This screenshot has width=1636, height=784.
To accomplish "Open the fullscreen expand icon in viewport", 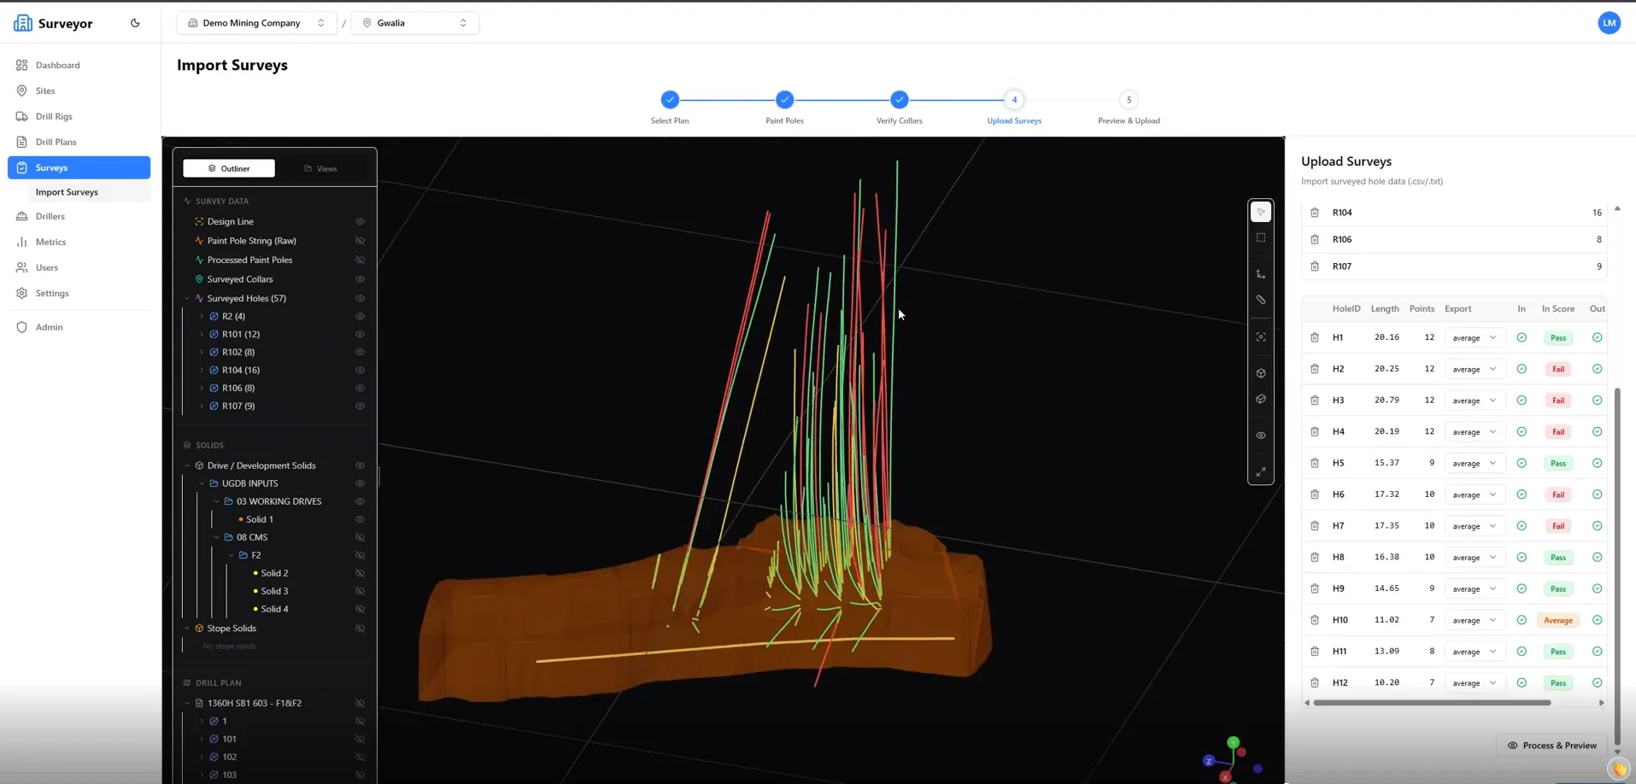I will pos(1261,472).
